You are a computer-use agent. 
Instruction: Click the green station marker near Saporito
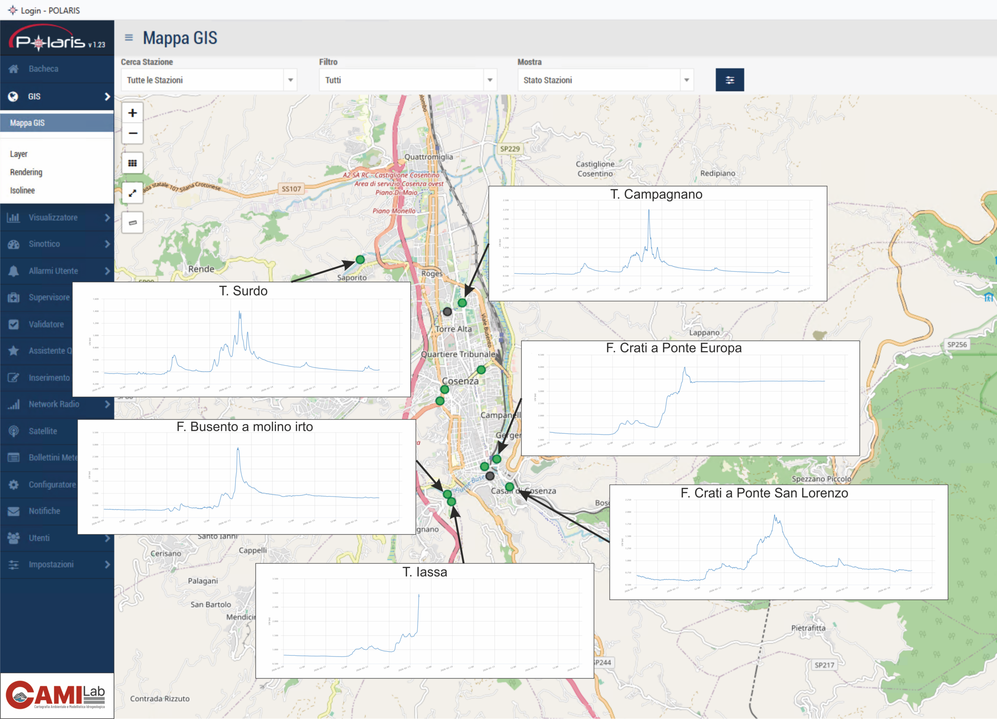(360, 260)
